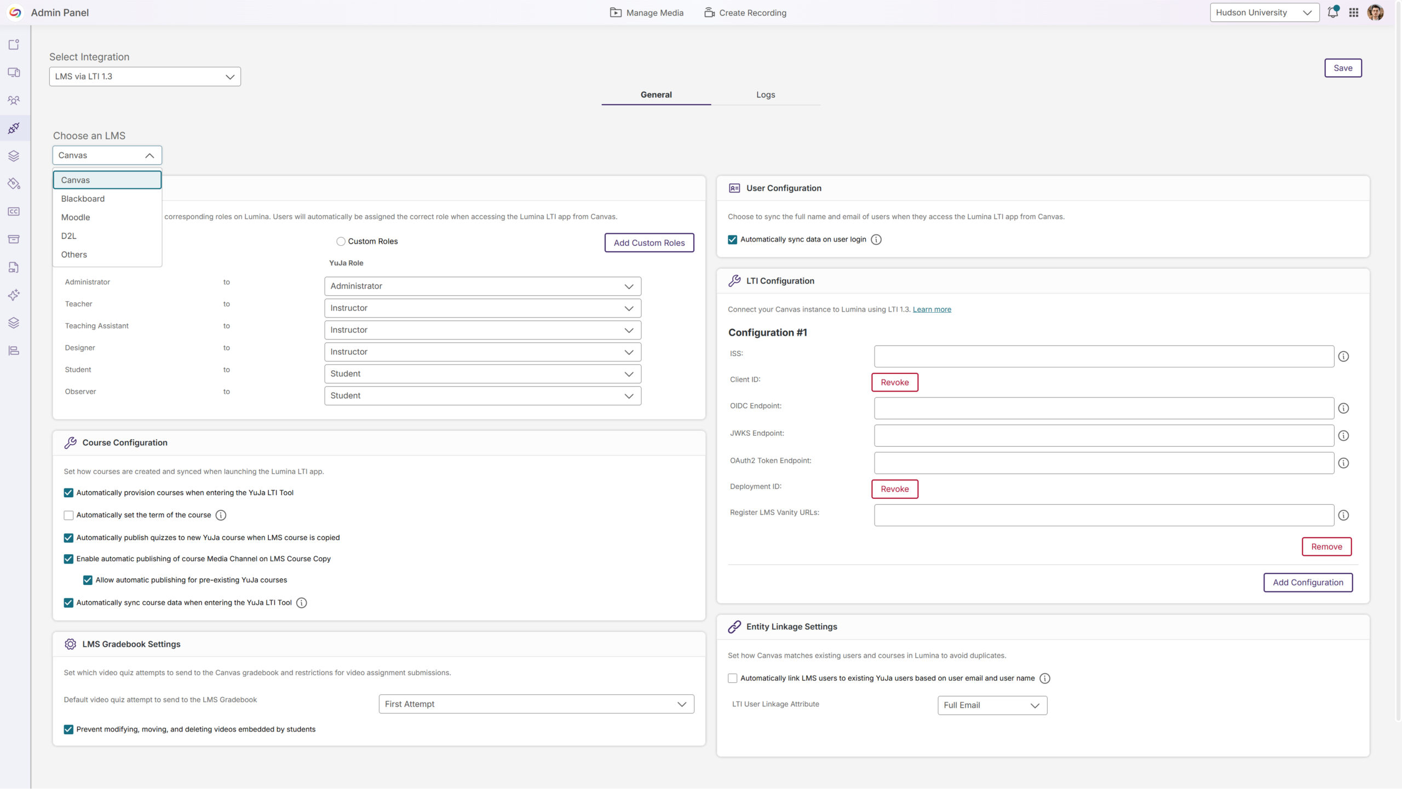The image size is (1402, 789).
Task: Expand the Select Integration dropdown
Action: pos(145,77)
